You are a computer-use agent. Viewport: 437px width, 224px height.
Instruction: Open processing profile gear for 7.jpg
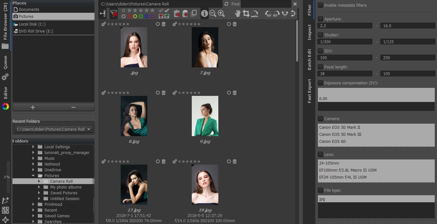point(174,24)
